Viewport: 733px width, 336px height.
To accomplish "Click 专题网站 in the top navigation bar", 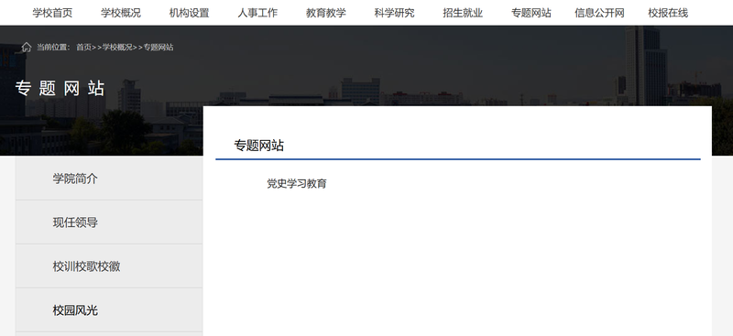I will coord(531,13).
